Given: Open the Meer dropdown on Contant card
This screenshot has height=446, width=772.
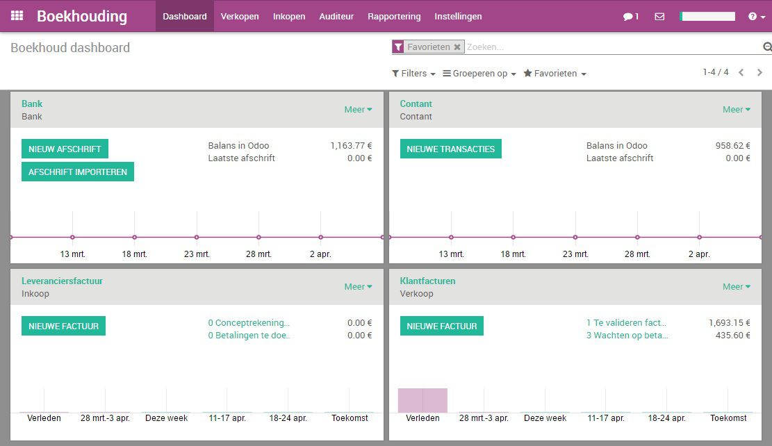Looking at the screenshot, I should (736, 109).
